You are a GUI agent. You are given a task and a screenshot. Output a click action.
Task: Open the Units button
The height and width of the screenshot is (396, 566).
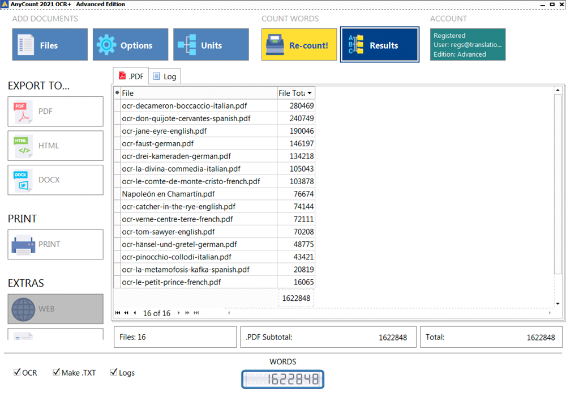211,44
